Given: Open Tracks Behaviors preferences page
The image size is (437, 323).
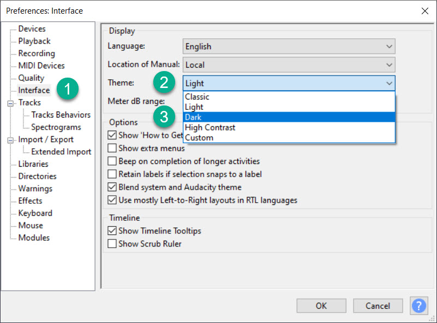Looking at the screenshot, I should [61, 115].
